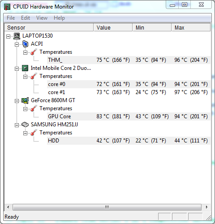The height and width of the screenshot is (224, 215).
Task: Collapse Temperatures under ACPI
Action: [26, 52]
